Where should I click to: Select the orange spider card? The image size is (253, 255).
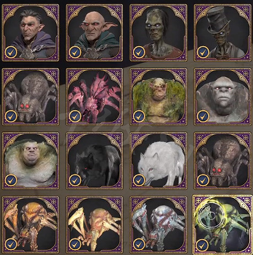tap(30, 225)
